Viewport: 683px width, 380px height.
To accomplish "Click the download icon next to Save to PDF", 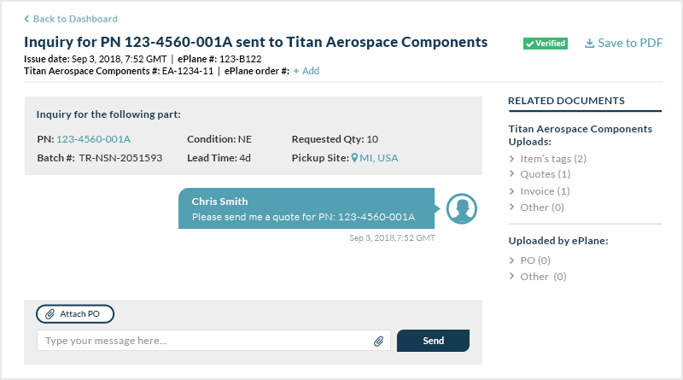I will pos(589,44).
